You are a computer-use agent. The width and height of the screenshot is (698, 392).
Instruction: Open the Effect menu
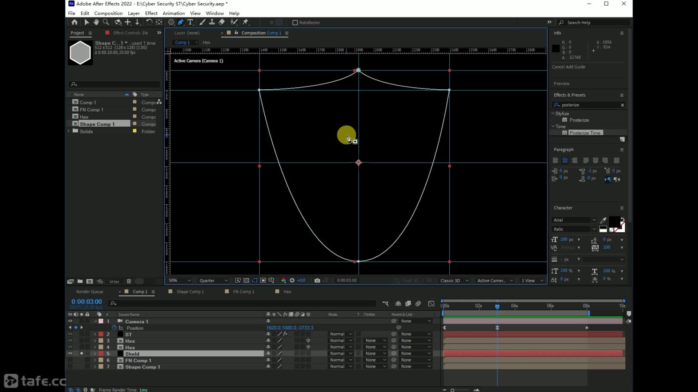(x=151, y=13)
